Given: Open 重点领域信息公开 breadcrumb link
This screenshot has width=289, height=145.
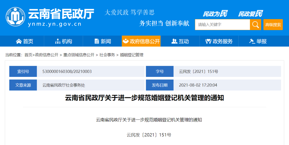Looking at the screenshot, I should (79, 55).
